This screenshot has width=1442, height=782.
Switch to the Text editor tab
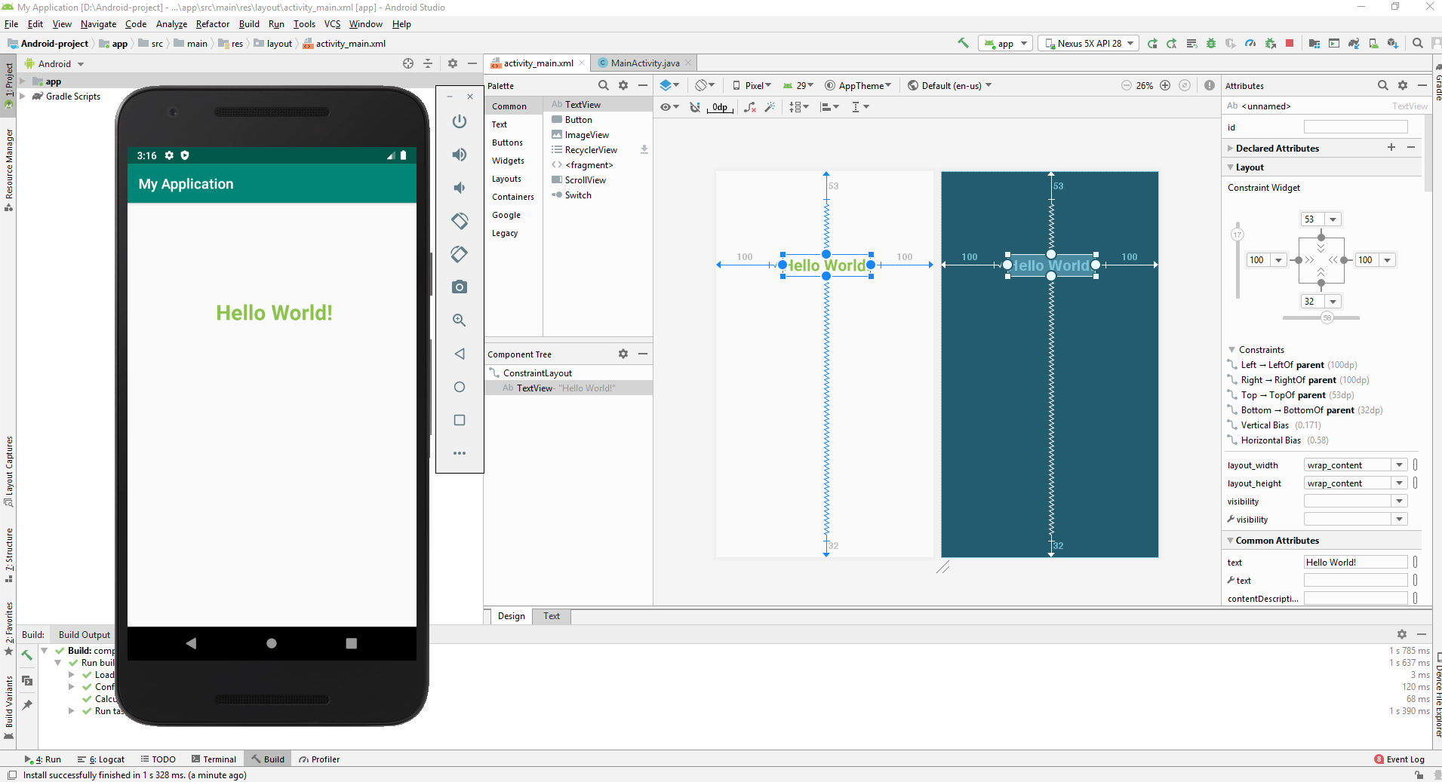tap(552, 616)
